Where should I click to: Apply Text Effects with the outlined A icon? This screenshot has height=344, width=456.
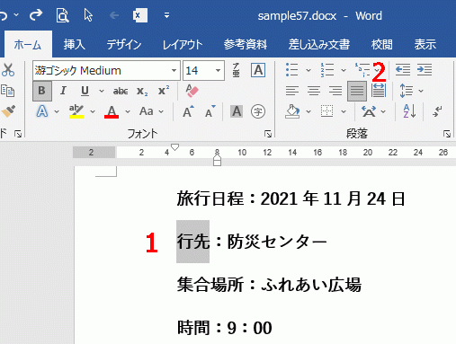42,111
